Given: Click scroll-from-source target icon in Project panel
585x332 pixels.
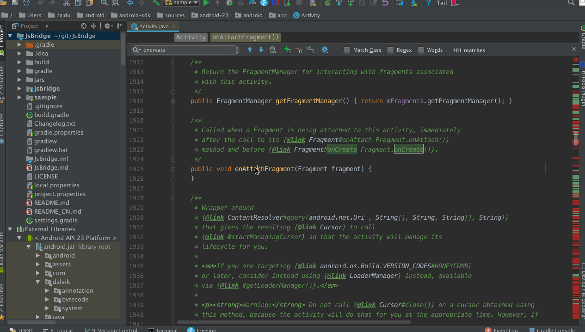Looking at the screenshot, I should click(x=84, y=26).
